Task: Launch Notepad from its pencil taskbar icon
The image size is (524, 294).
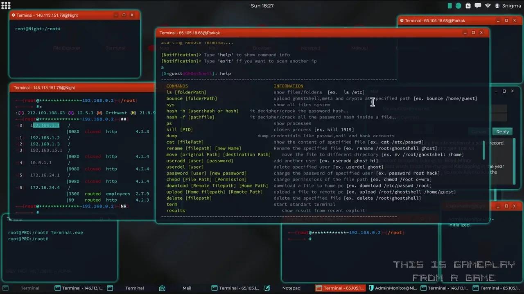Action: click(267, 288)
